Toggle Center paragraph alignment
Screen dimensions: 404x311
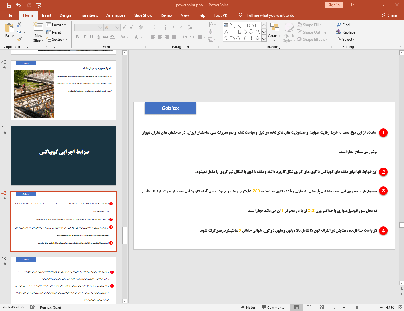point(160,37)
